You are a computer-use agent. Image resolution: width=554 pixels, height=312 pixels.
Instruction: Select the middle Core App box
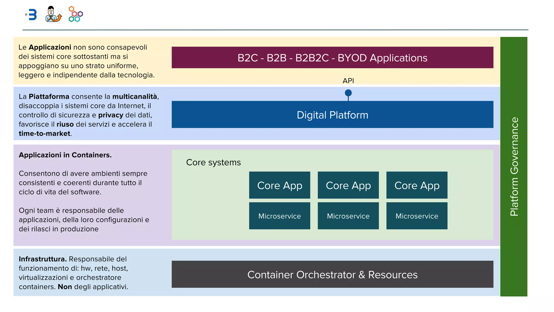click(348, 185)
